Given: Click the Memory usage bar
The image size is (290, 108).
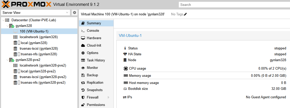Looking at the screenshot, I should point(205,79).
